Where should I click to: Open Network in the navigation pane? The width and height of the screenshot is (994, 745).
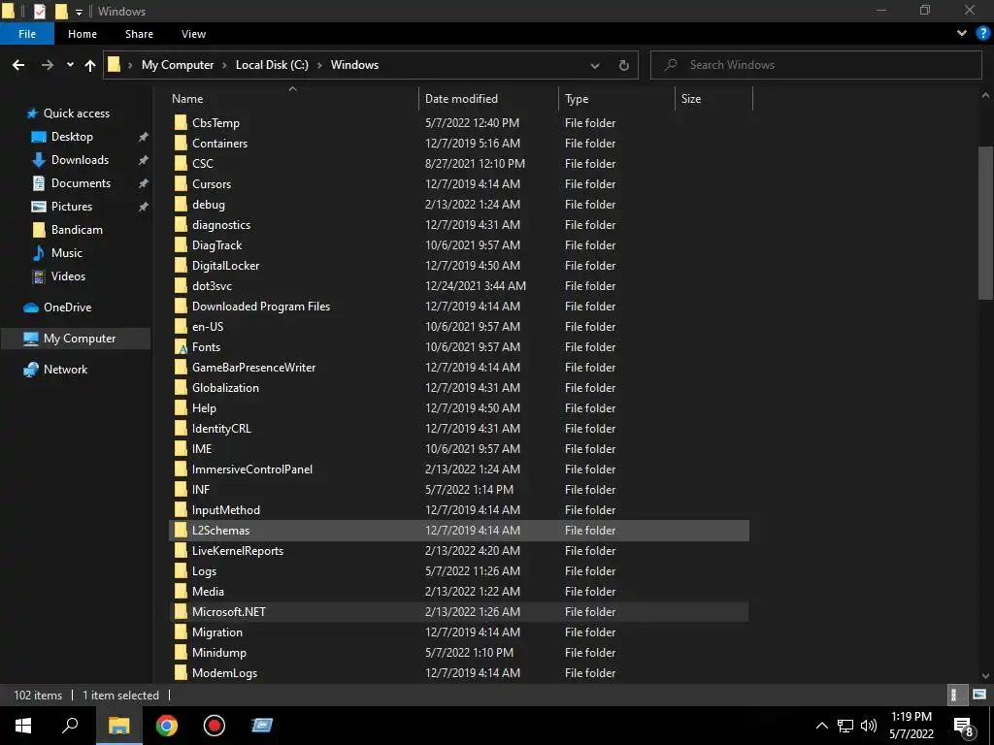[x=65, y=370]
